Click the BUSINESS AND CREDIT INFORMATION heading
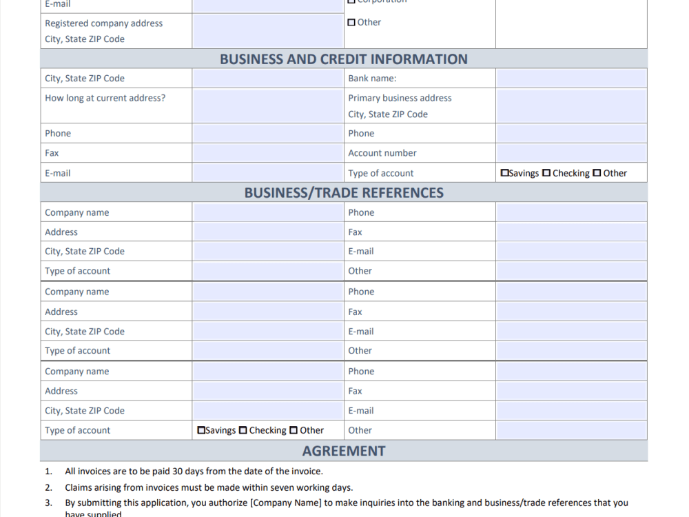This screenshot has height=517, width=689. 344,59
